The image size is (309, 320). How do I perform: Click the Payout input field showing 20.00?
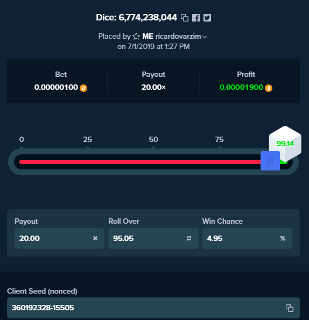click(59, 238)
